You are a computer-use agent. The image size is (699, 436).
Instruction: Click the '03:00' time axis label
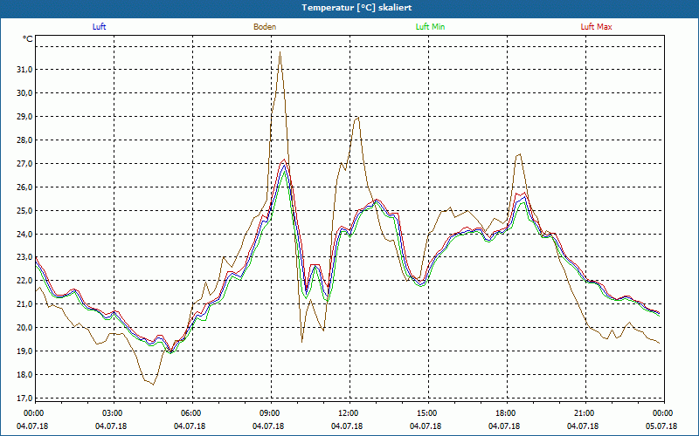pyautogui.click(x=114, y=413)
